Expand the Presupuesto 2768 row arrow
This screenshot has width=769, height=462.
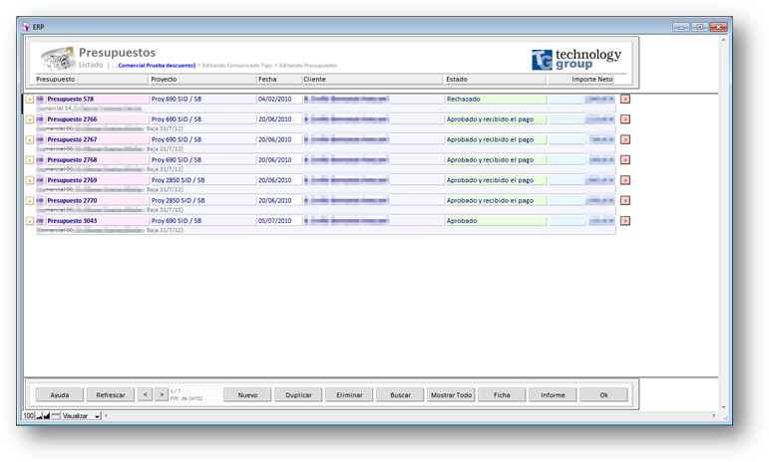point(30,160)
